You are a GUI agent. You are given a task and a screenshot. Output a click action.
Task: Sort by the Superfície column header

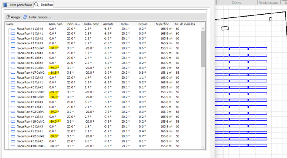pyautogui.click(x=162, y=24)
